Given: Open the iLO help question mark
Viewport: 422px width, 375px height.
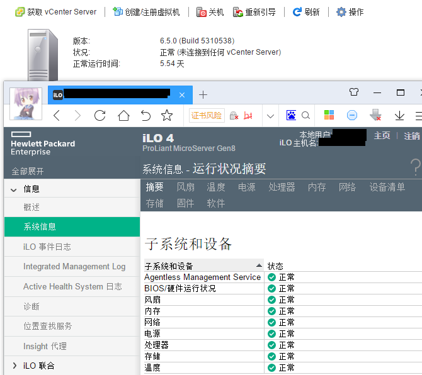Looking at the screenshot, I should tap(416, 167).
